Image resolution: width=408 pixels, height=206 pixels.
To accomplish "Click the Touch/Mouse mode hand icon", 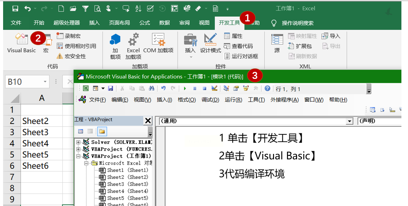I will click(x=109, y=9).
